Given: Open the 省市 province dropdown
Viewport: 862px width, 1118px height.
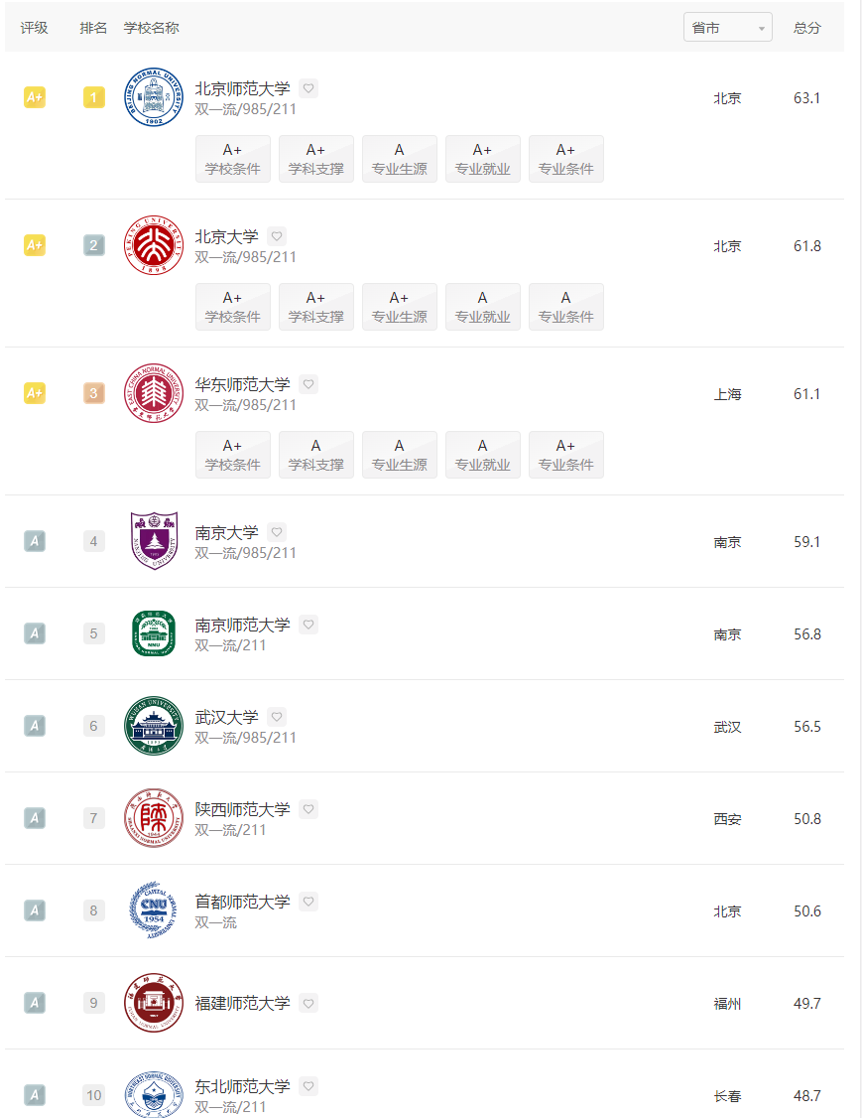Looking at the screenshot, I should pos(727,27).
